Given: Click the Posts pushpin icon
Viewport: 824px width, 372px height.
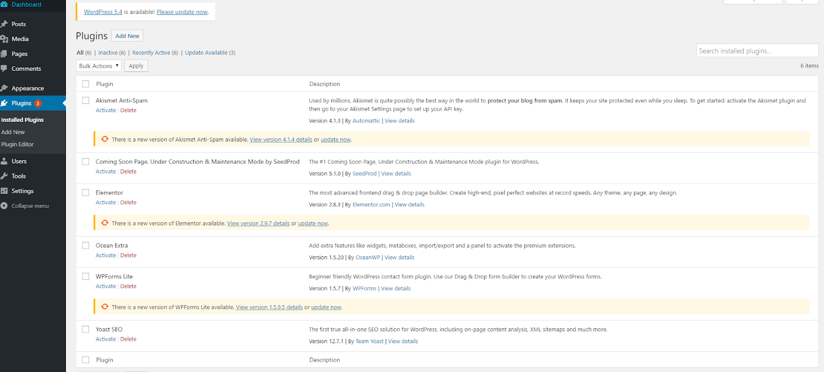Looking at the screenshot, I should [4, 24].
